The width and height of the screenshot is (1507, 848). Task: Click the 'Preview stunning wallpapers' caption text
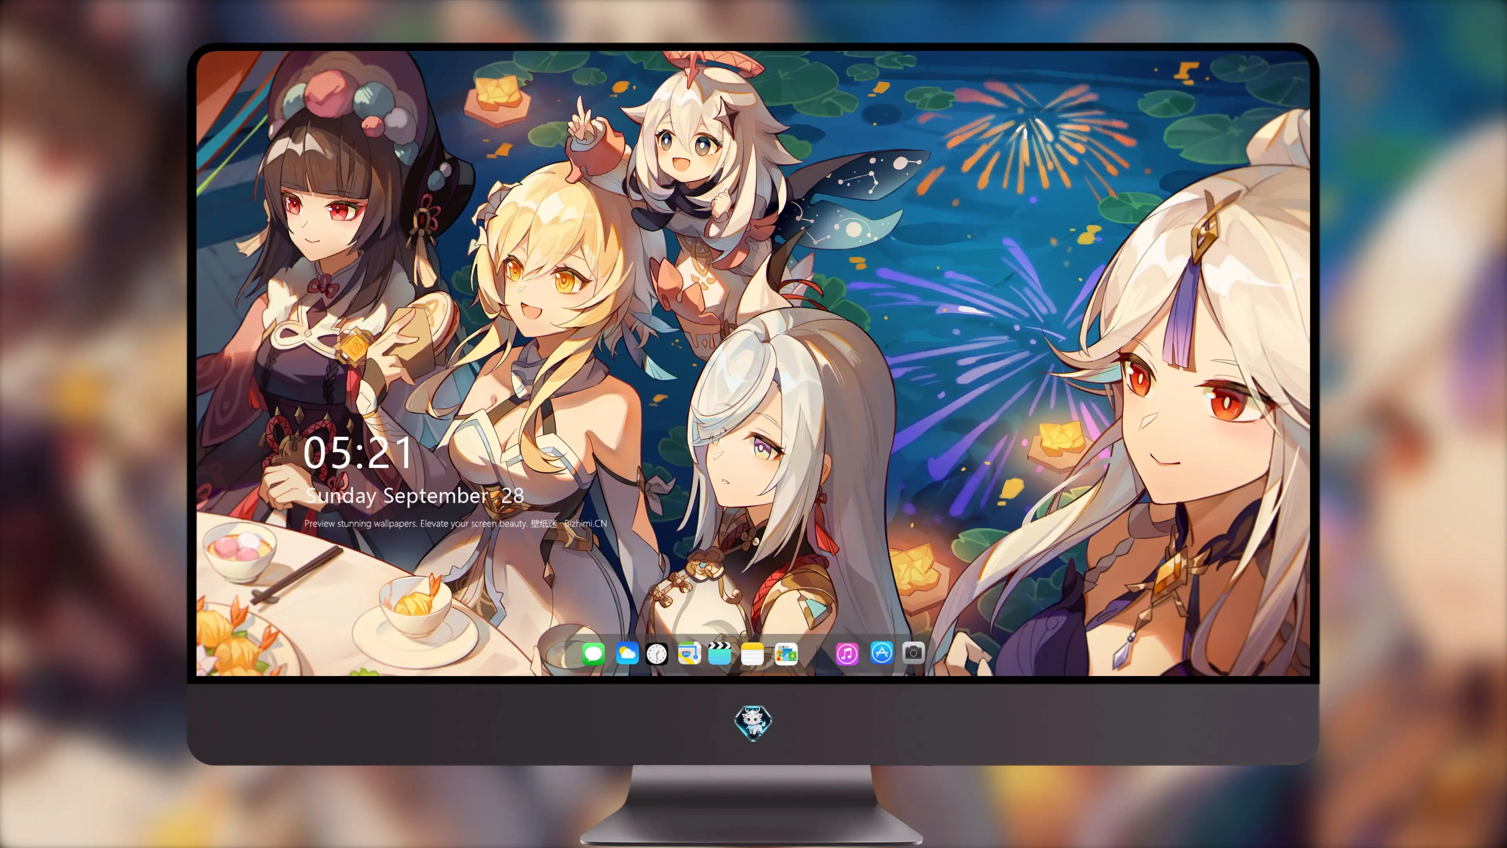point(456,523)
